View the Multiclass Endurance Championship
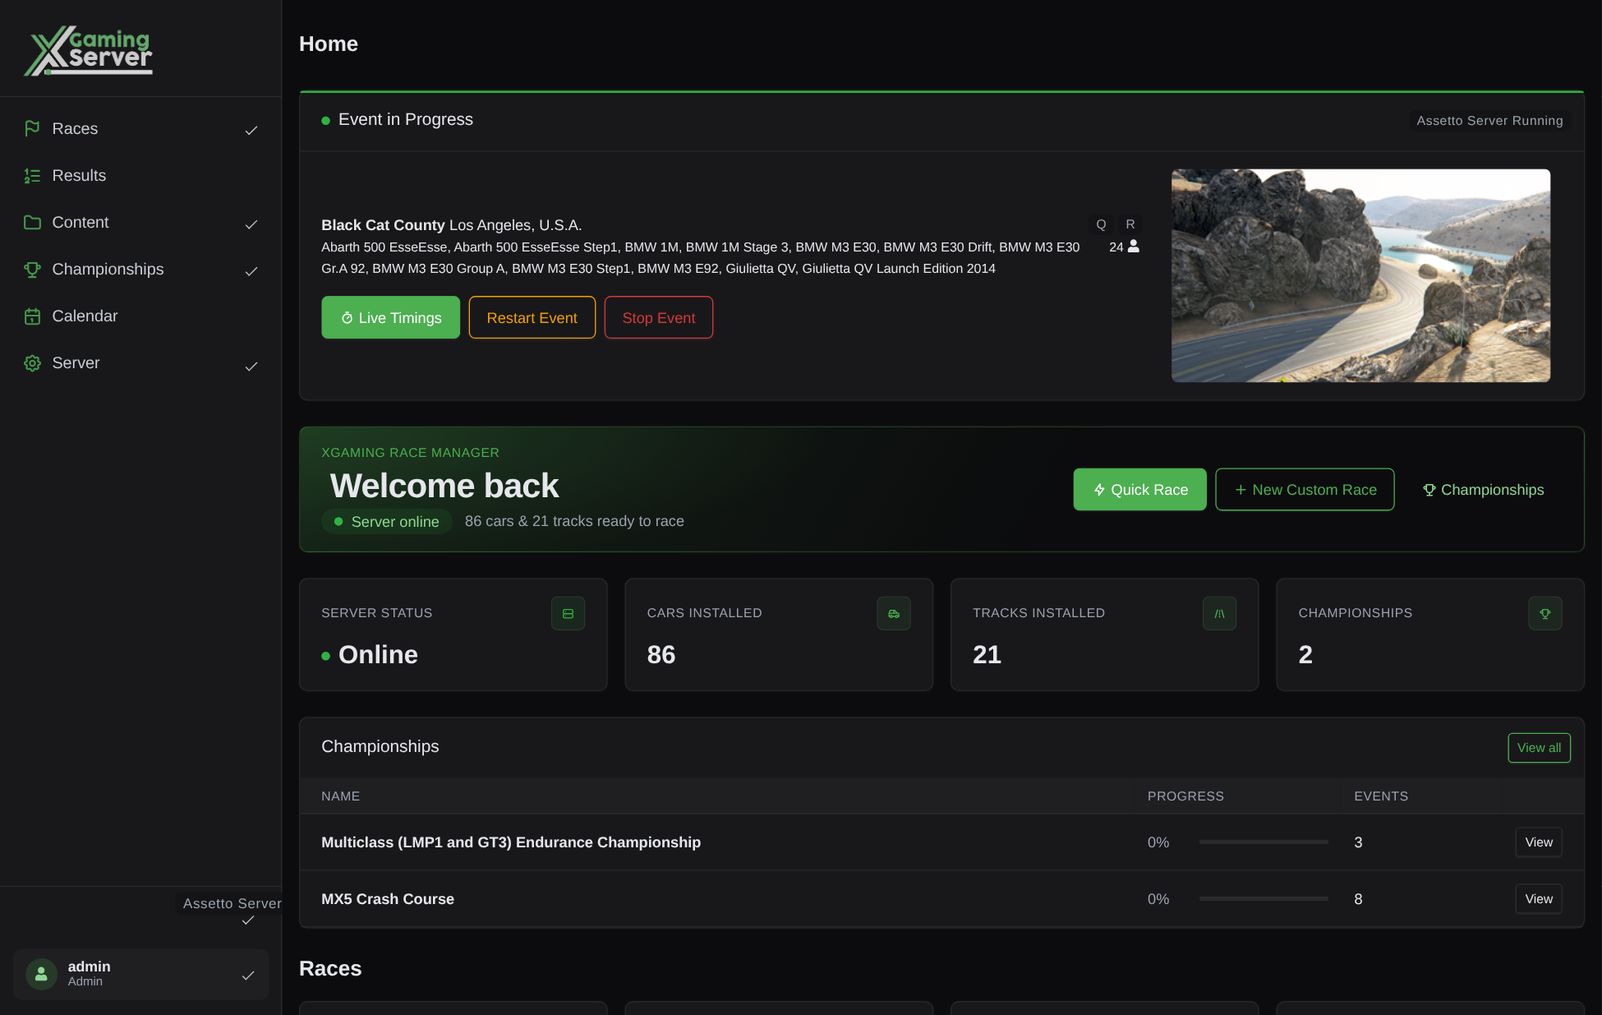 click(1539, 842)
